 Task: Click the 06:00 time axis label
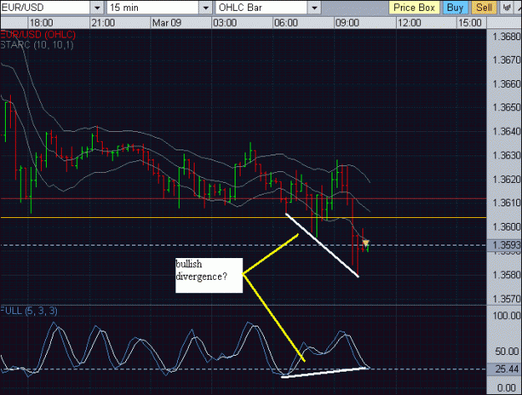[x=286, y=23]
